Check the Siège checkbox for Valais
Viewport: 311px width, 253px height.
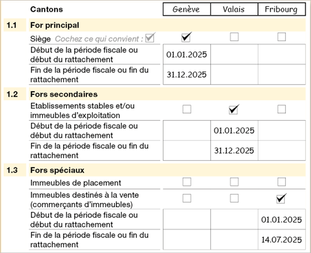(x=234, y=37)
